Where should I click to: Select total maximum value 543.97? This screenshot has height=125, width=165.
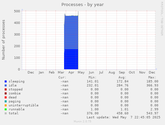tap(152, 113)
